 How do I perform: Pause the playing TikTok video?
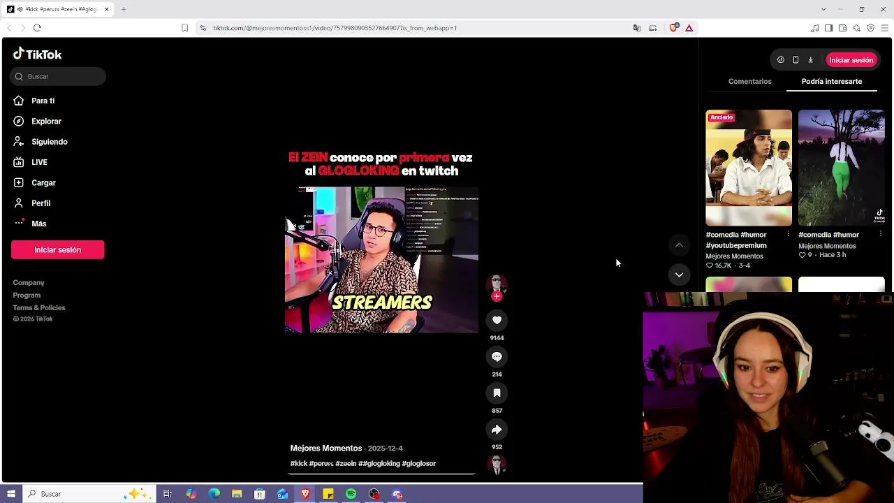click(x=381, y=260)
